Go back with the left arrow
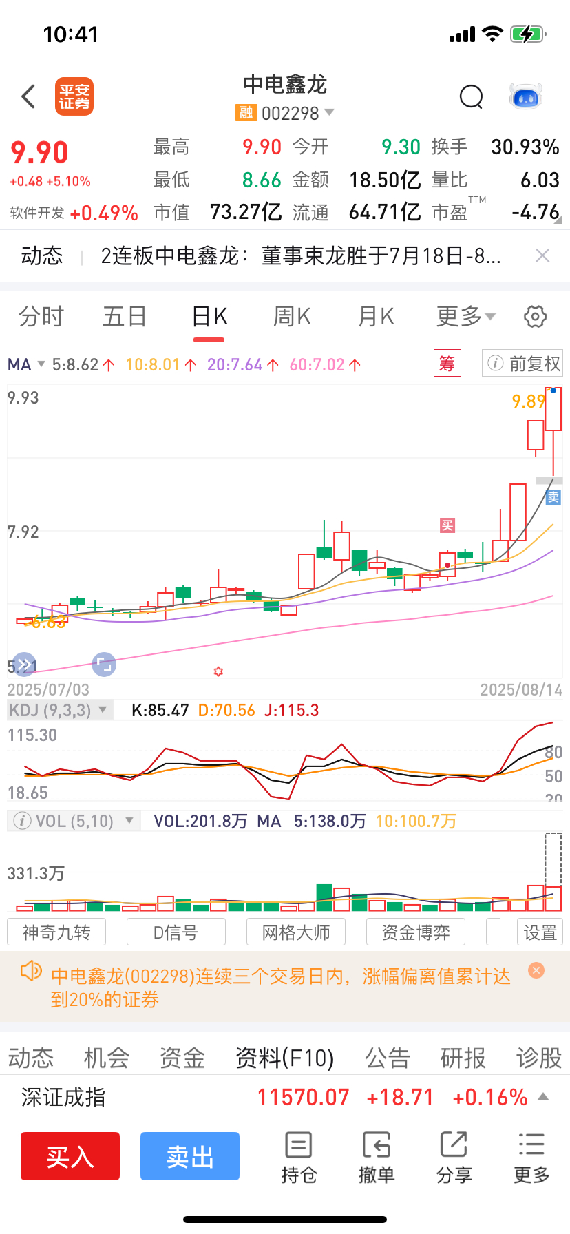The width and height of the screenshot is (570, 1234). [x=28, y=96]
